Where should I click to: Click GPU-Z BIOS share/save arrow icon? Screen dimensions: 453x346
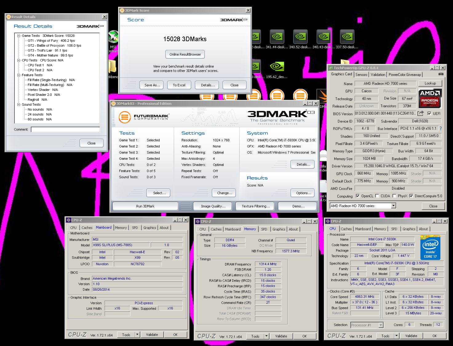(x=421, y=113)
